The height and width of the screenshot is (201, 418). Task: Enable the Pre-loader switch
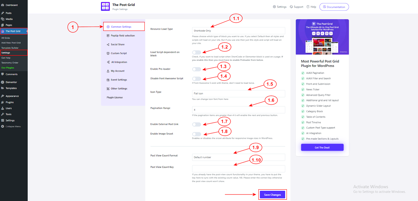coord(196,69)
